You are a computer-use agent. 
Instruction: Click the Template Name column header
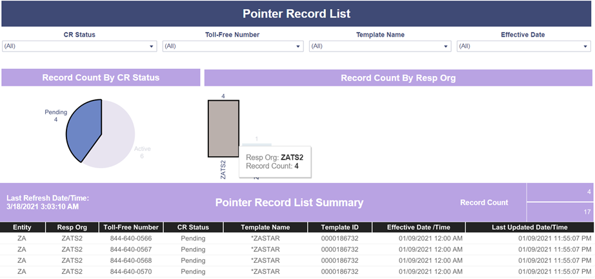coord(265,227)
